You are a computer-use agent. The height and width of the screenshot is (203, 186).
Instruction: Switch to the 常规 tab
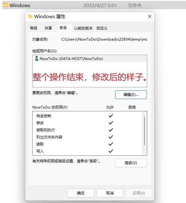34,28
